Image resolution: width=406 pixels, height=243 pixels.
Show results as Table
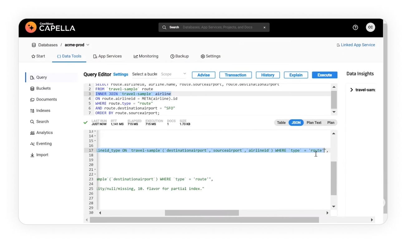[281, 123]
